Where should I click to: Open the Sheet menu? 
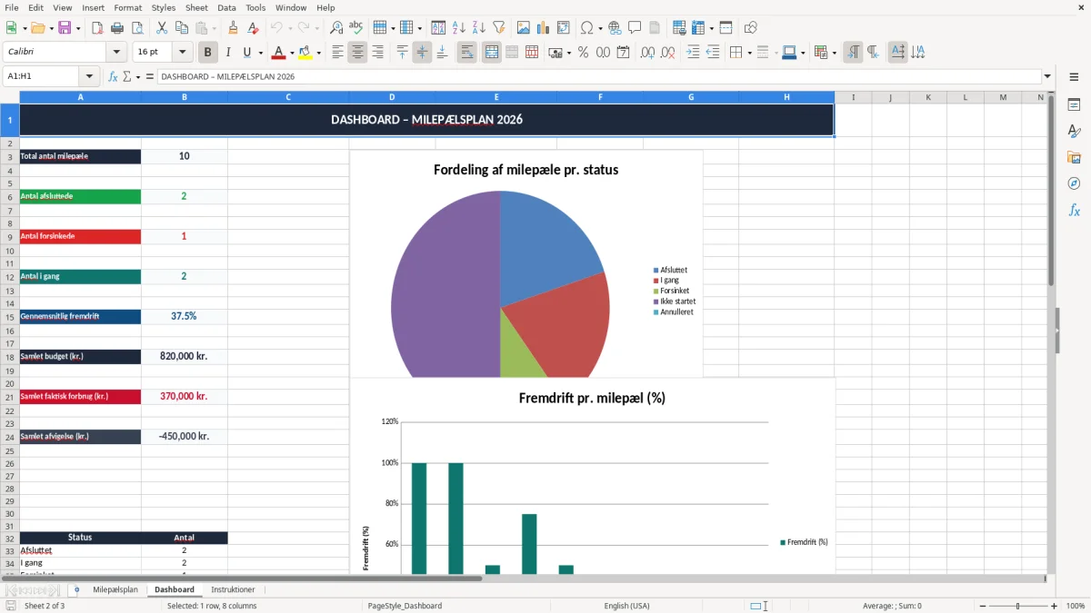(x=196, y=7)
